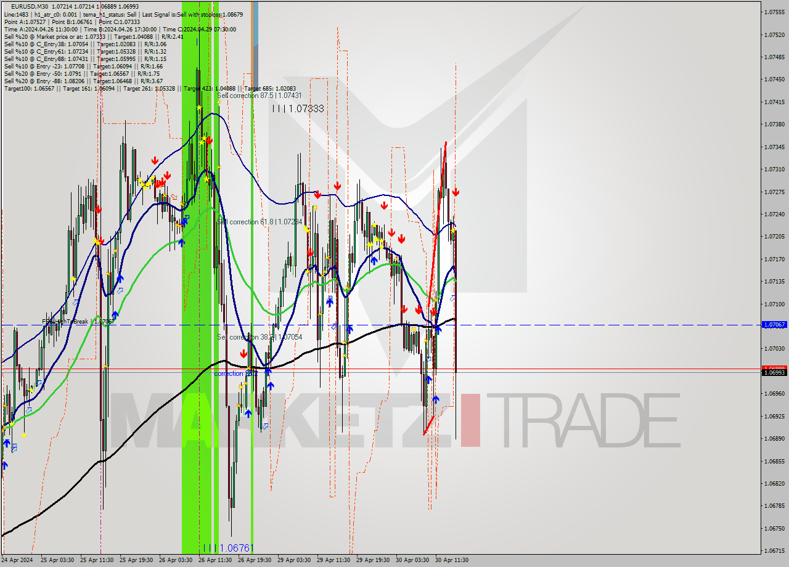Select the 'Sell correction 61.8 | 1.07234' label
Image resolution: width=789 pixels, height=567 pixels.
pyautogui.click(x=260, y=221)
